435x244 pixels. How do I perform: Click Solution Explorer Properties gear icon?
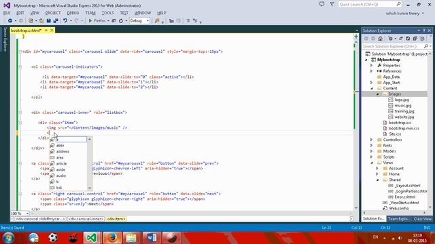tap(422, 39)
